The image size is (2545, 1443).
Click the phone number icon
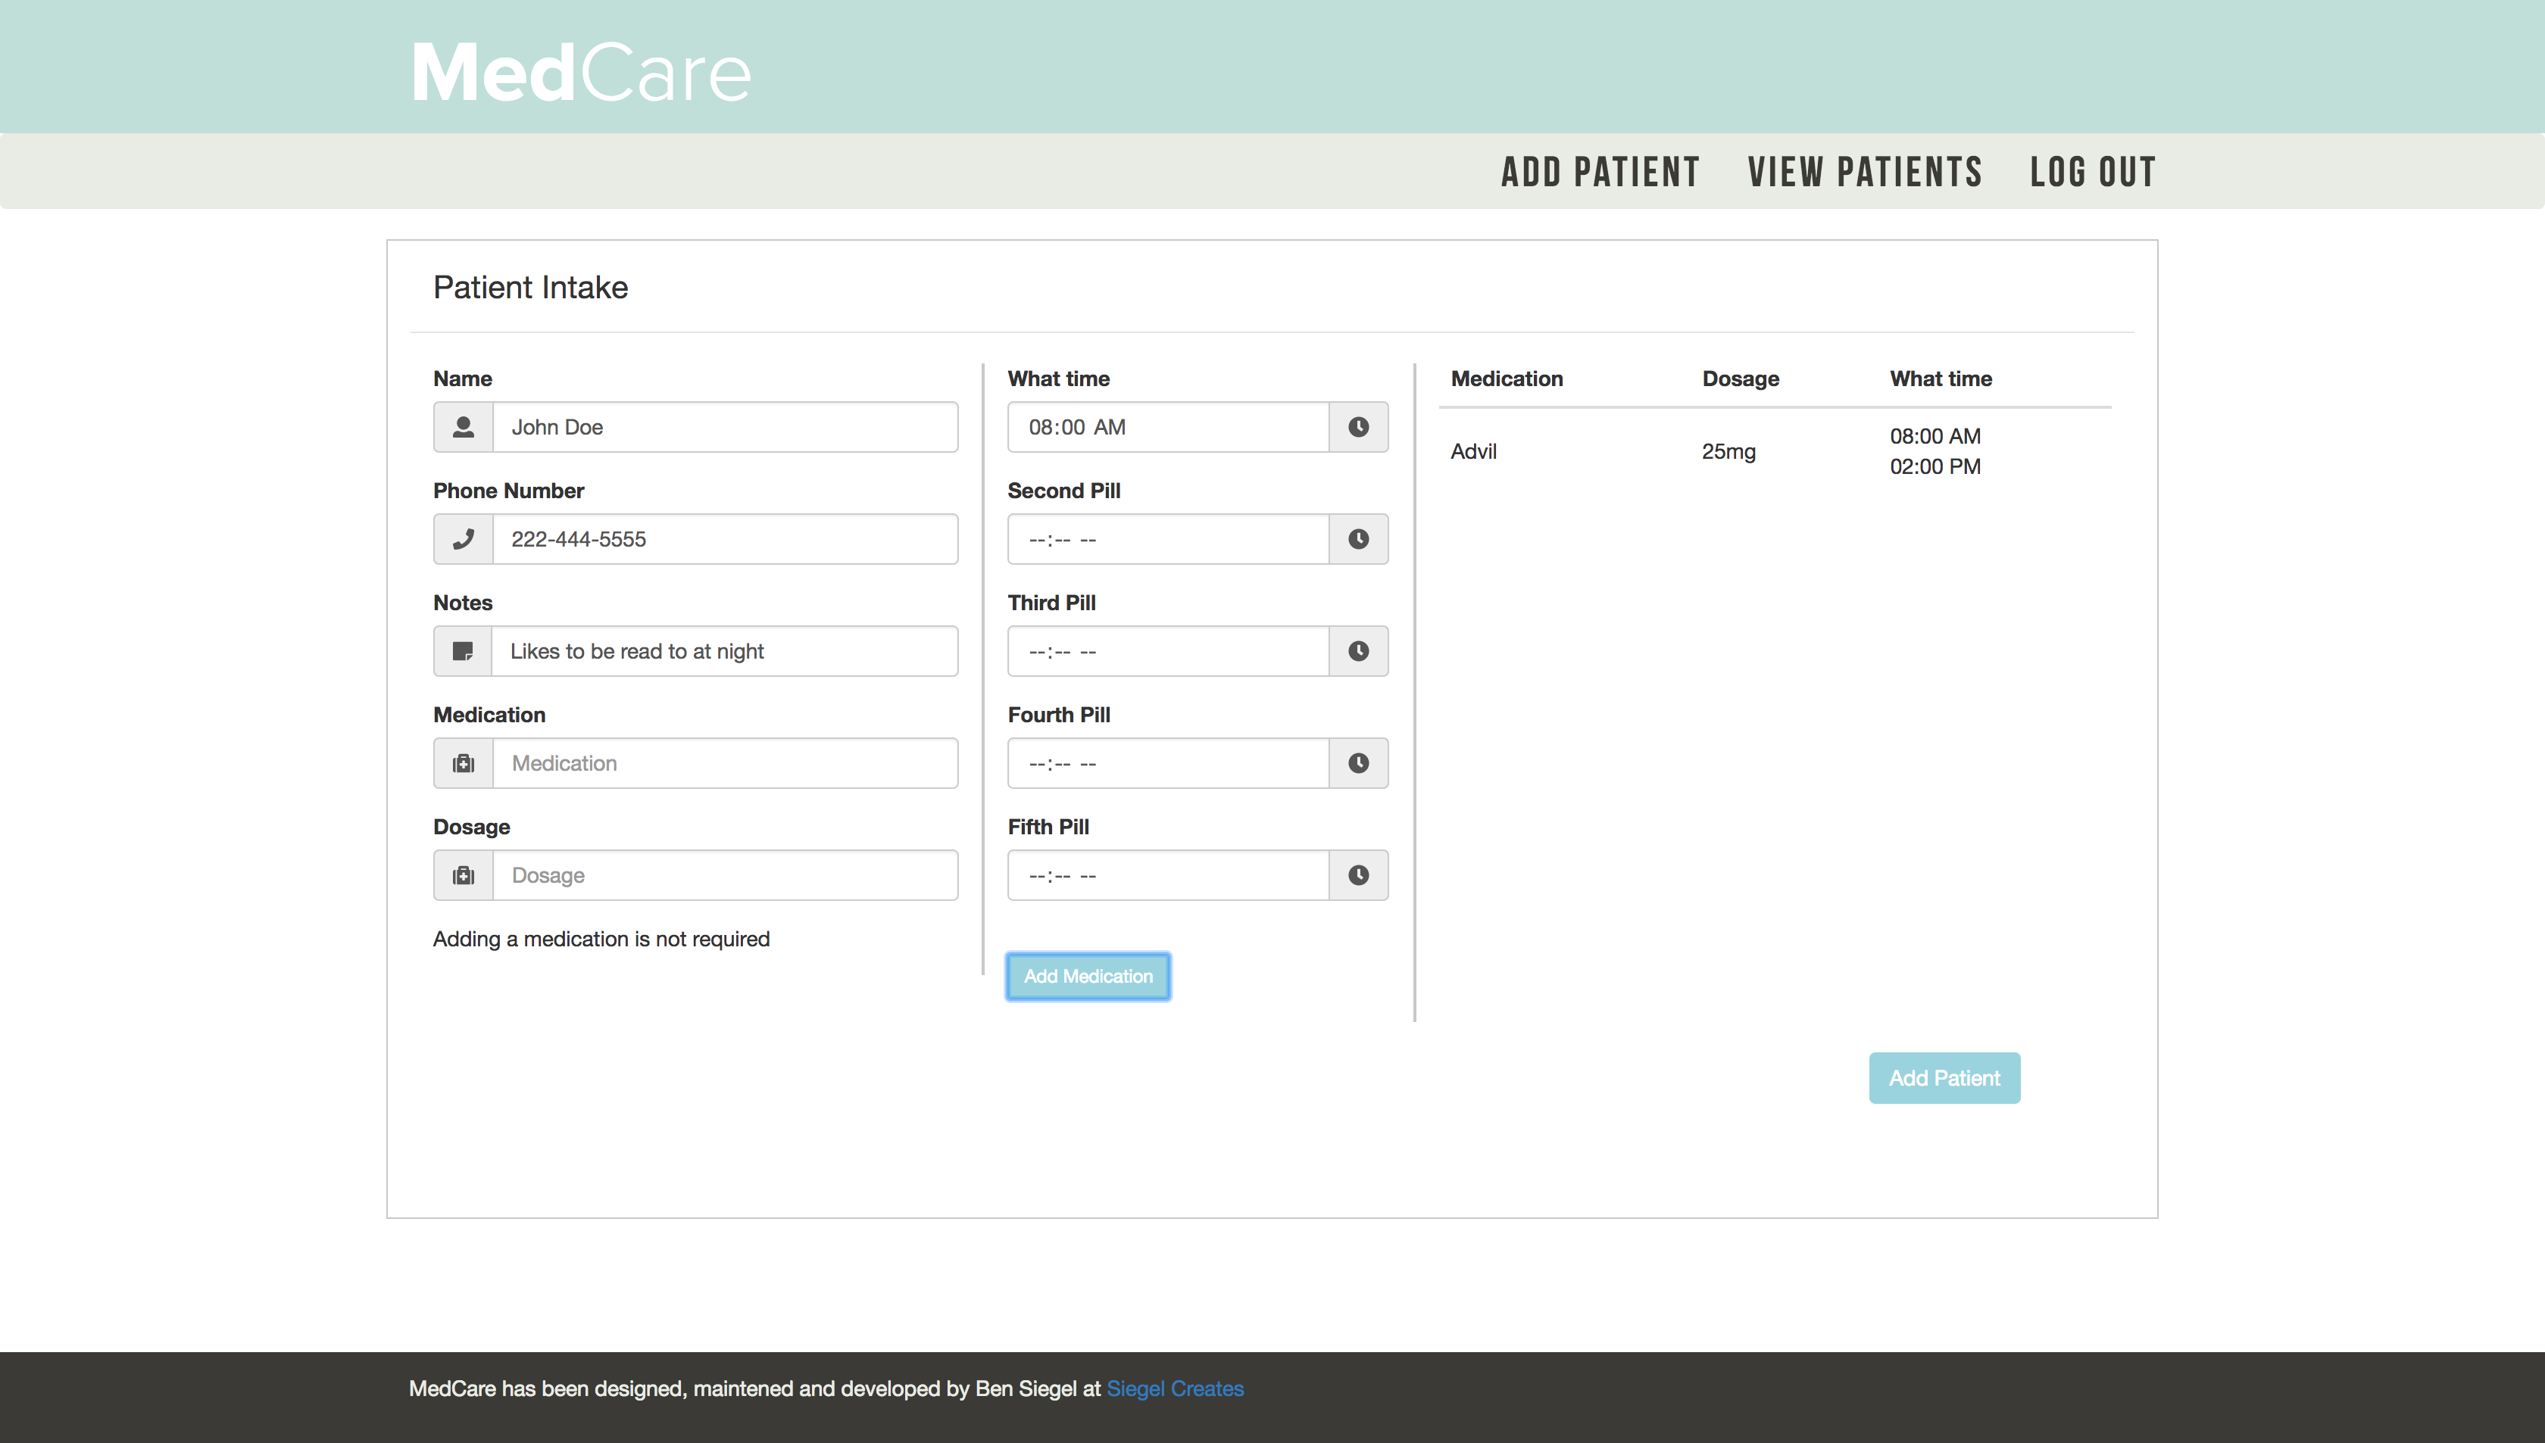[x=464, y=538]
